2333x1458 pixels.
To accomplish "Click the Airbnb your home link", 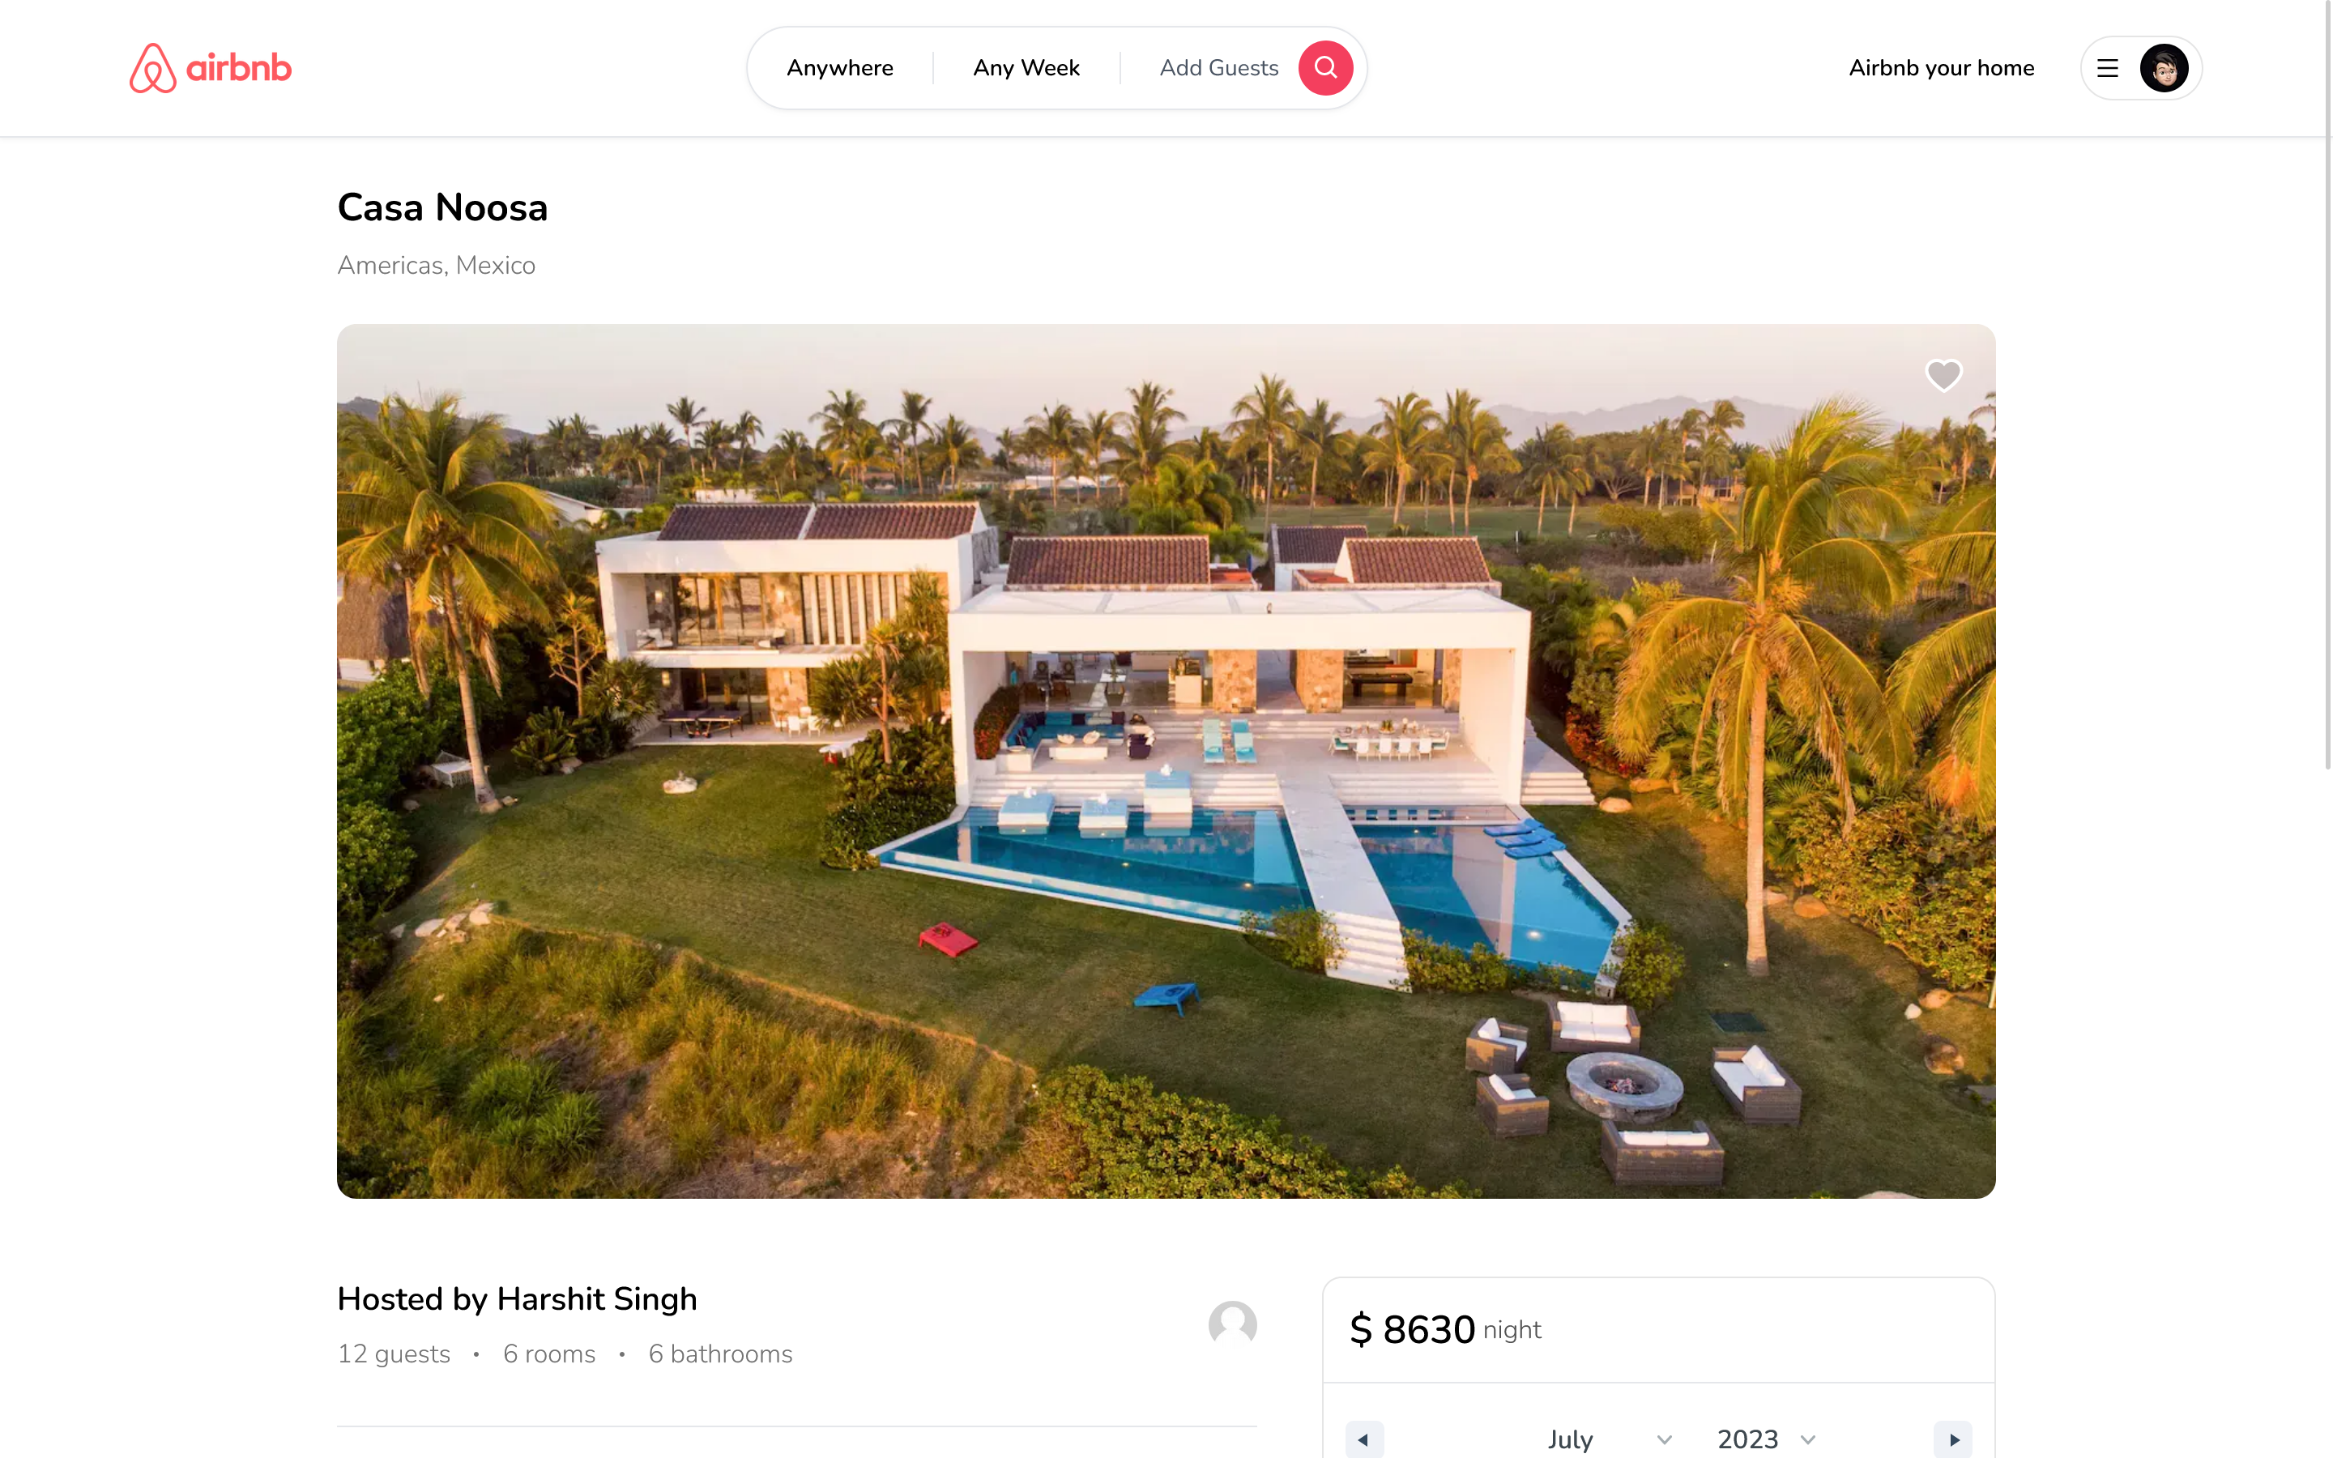I will click(x=1942, y=69).
